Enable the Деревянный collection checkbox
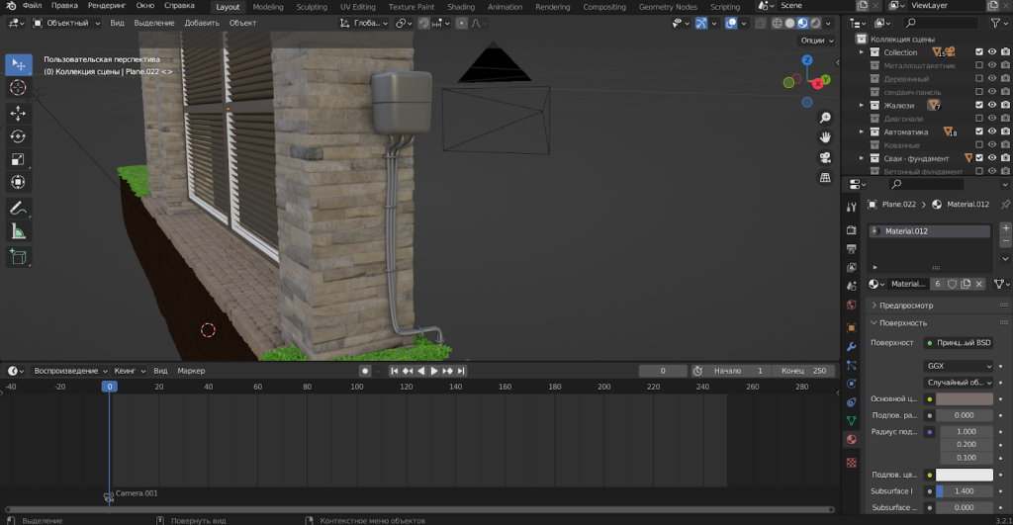The height and width of the screenshot is (525, 1013). click(x=979, y=79)
